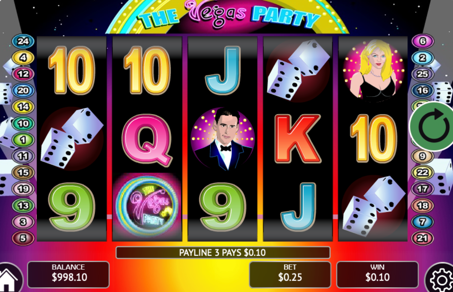The image size is (453, 292).
Task: Select payline 4 indicator
Action: 23,58
